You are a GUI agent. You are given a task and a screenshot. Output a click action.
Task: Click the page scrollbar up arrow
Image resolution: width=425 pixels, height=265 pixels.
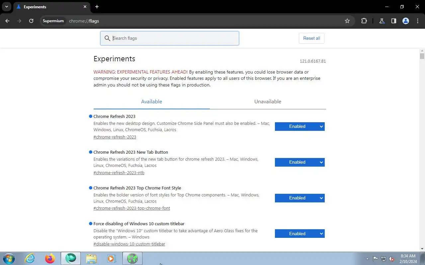tap(422, 50)
